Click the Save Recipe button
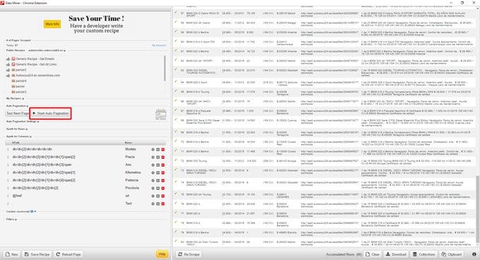This screenshot has width=480, height=260. click(x=37, y=254)
